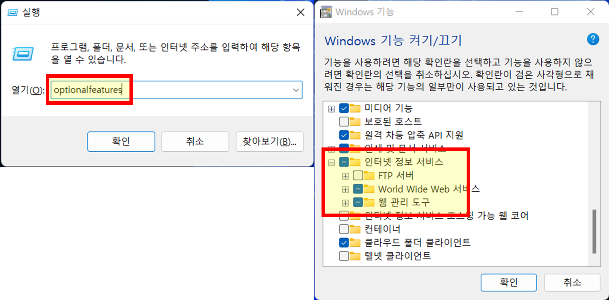Uncheck the 미디어 기능 checkbox

coord(344,108)
